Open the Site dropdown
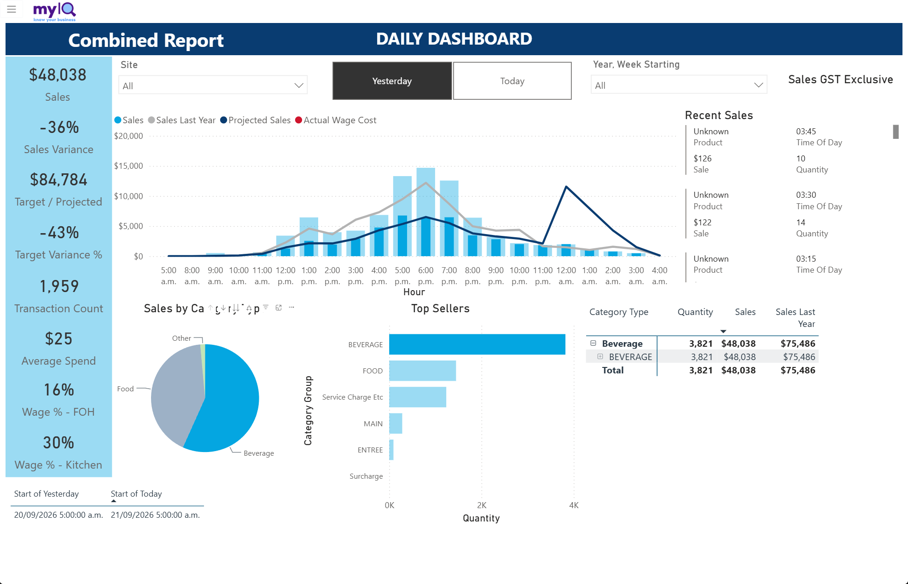This screenshot has width=908, height=584. tap(213, 86)
